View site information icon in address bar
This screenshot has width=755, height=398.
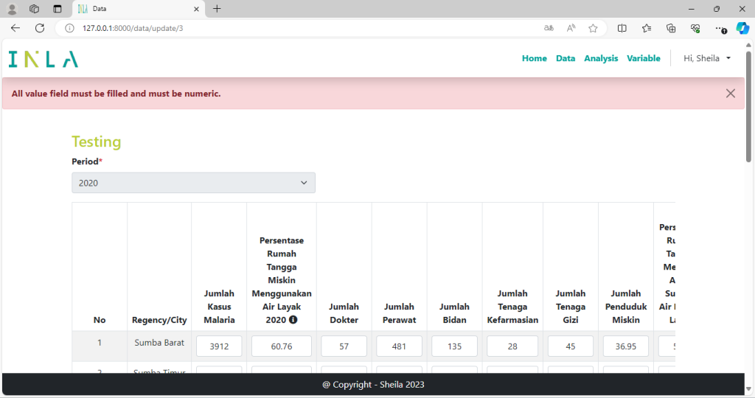click(70, 28)
